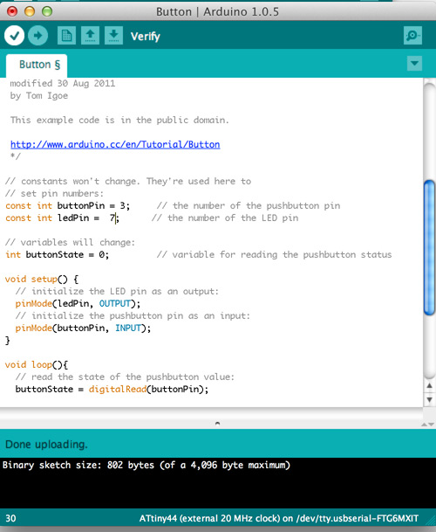436x532 pixels.
Task: Click the editor scrollbar up arrow
Action: 429,385
